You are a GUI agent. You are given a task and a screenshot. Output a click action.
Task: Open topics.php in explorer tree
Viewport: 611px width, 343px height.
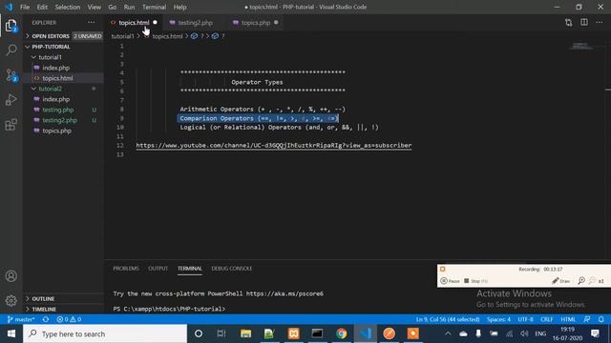pyautogui.click(x=57, y=131)
